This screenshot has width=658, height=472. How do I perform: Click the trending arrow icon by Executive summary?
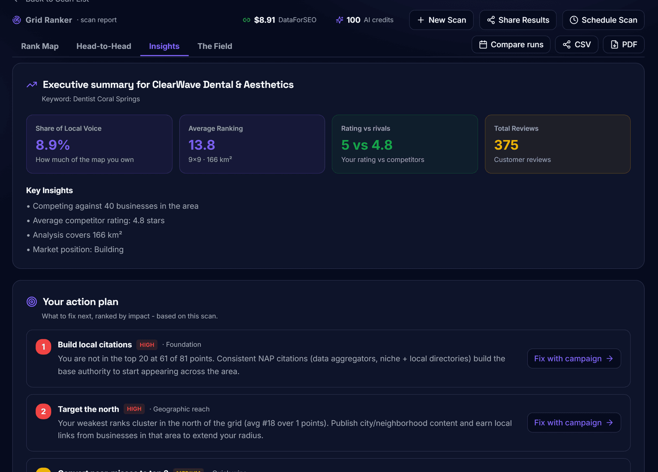pyautogui.click(x=32, y=85)
